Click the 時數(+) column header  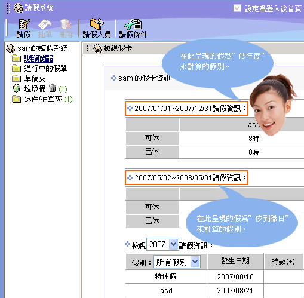pyautogui.click(x=283, y=262)
